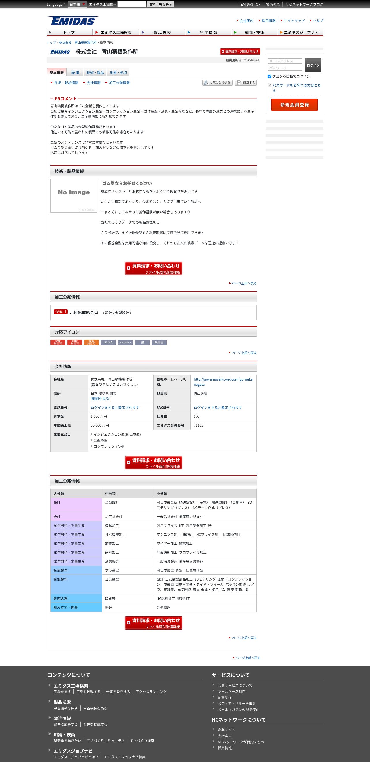Switch to the 設備 tab
The image size is (370, 762).
(x=75, y=72)
